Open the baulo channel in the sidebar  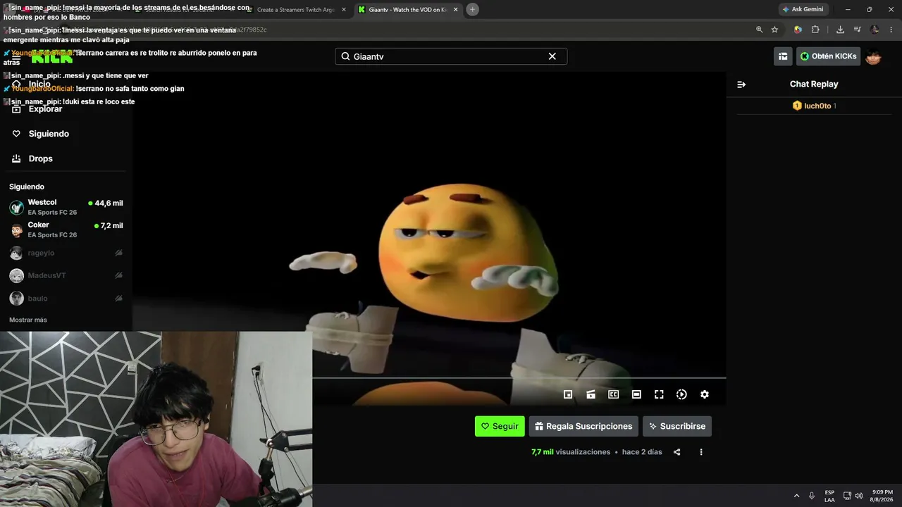66,299
